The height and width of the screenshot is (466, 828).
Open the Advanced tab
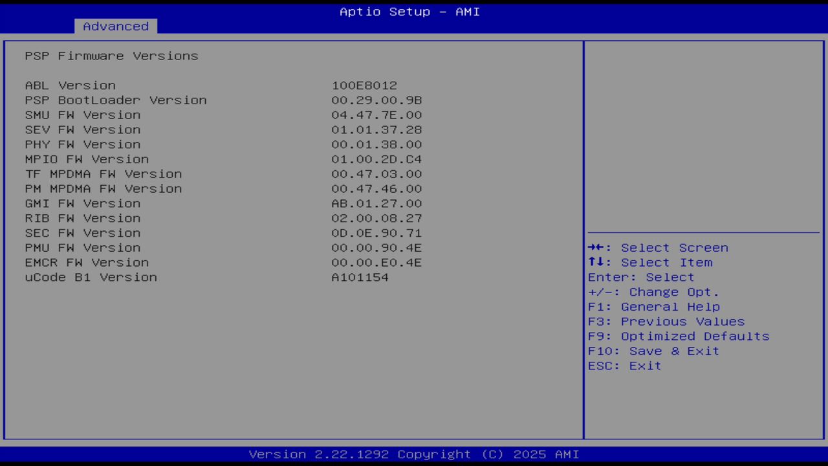coord(116,27)
